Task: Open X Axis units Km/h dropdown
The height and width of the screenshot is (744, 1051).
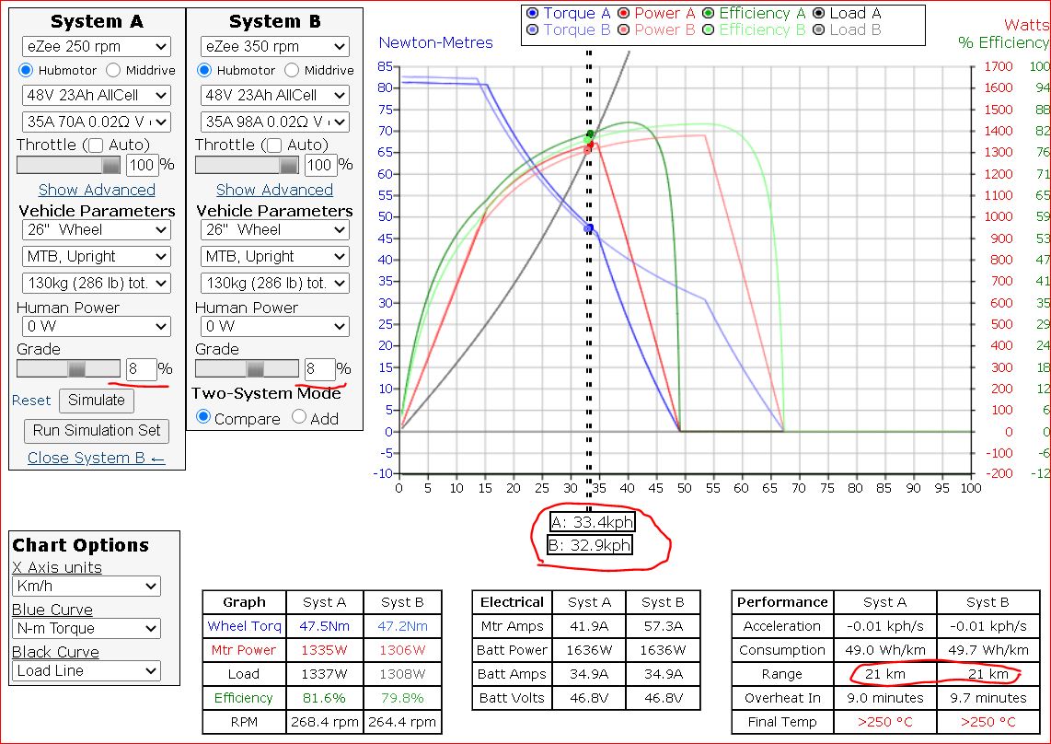Action: pos(86,586)
